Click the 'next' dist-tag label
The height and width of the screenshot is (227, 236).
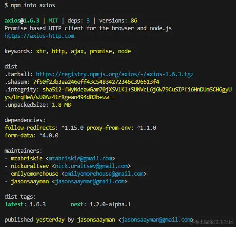[77, 204]
